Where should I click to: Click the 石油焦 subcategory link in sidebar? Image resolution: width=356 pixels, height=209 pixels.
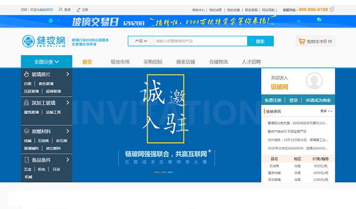(x=44, y=141)
